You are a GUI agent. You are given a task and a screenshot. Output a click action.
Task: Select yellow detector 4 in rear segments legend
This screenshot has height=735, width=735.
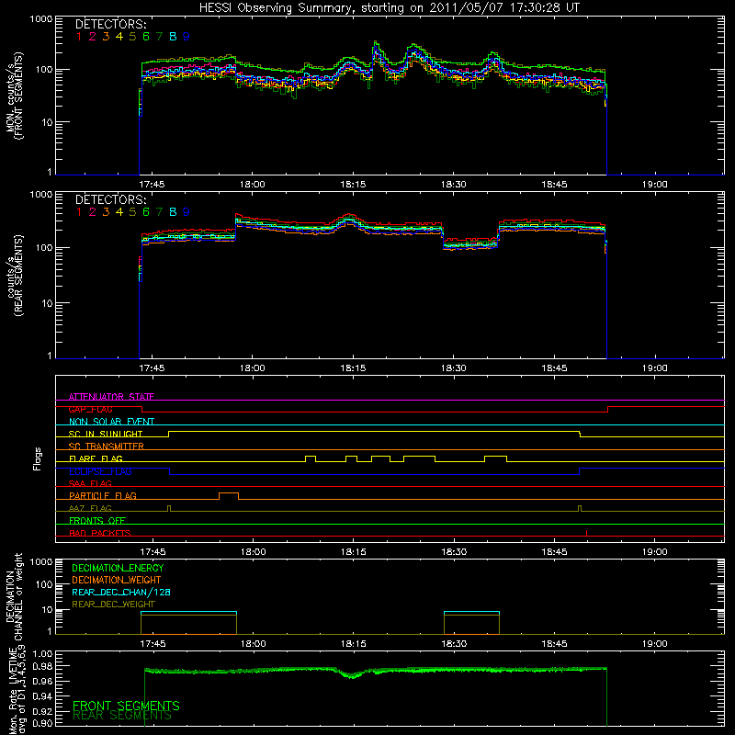click(119, 212)
